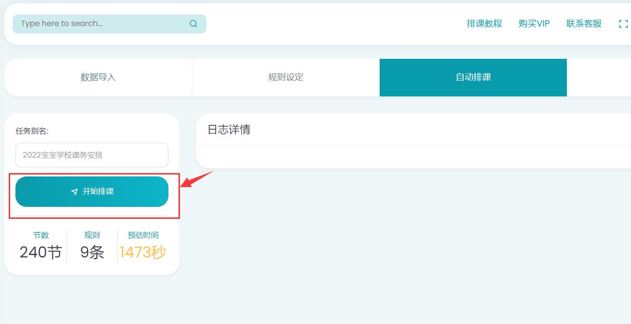Select the 自动排课 tab

473,78
